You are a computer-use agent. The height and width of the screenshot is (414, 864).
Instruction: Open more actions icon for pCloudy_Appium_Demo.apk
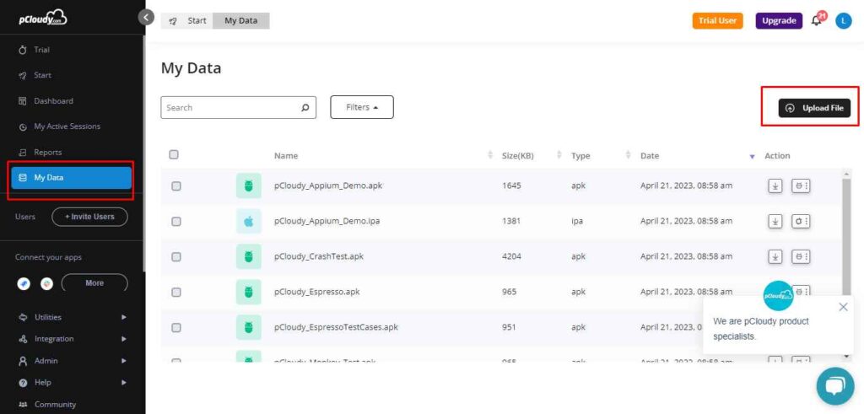802,186
